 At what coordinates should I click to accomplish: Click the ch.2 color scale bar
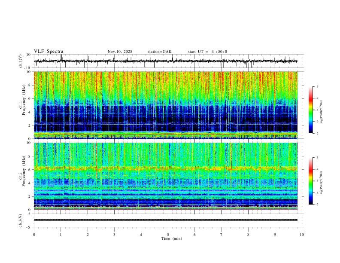(311, 181)
